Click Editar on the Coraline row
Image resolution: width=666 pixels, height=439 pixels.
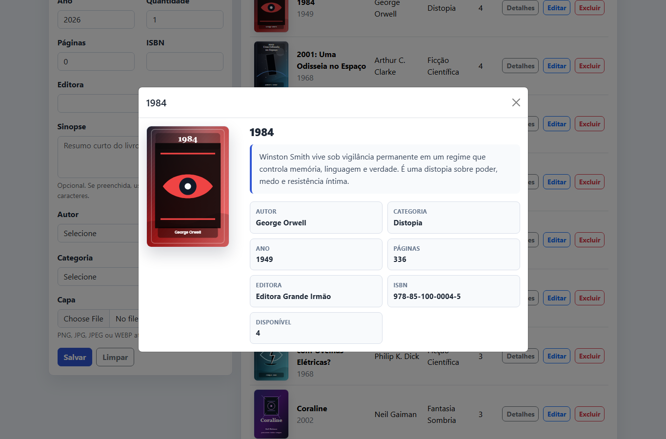click(557, 414)
